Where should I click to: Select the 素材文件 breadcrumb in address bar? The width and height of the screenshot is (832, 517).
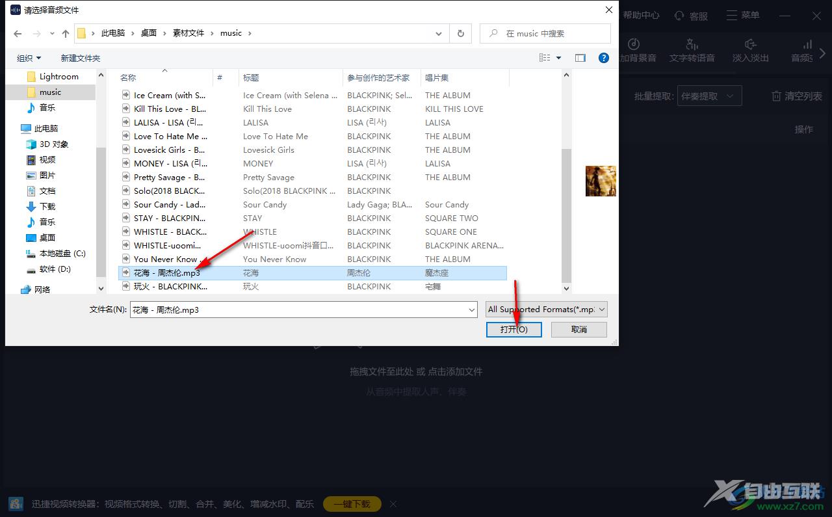click(188, 33)
